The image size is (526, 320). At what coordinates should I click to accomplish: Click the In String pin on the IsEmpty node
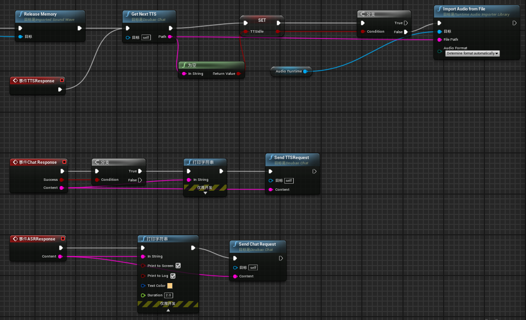[x=184, y=73]
